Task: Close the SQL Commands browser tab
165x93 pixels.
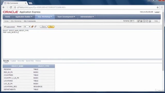Action: coord(26,3)
